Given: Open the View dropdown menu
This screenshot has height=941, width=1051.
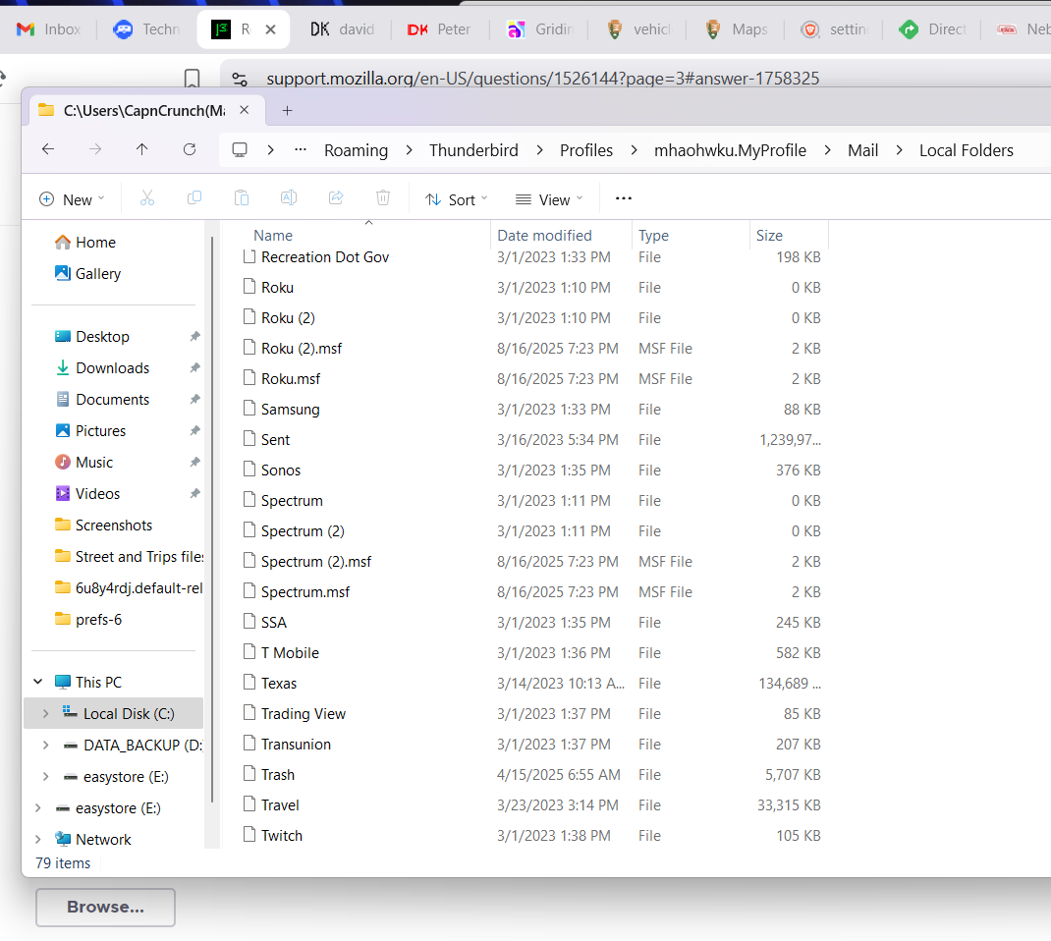Looking at the screenshot, I should (x=549, y=199).
